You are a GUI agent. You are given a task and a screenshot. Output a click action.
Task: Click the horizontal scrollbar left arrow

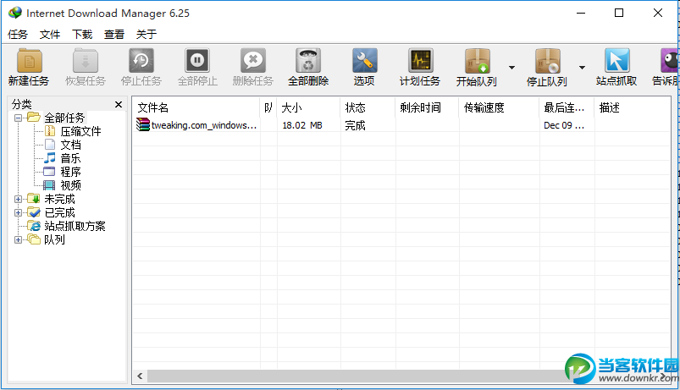(x=140, y=376)
